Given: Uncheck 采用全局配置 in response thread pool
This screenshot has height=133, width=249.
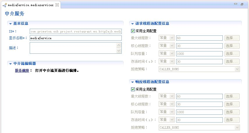Looking at the screenshot, I should click(x=133, y=89).
